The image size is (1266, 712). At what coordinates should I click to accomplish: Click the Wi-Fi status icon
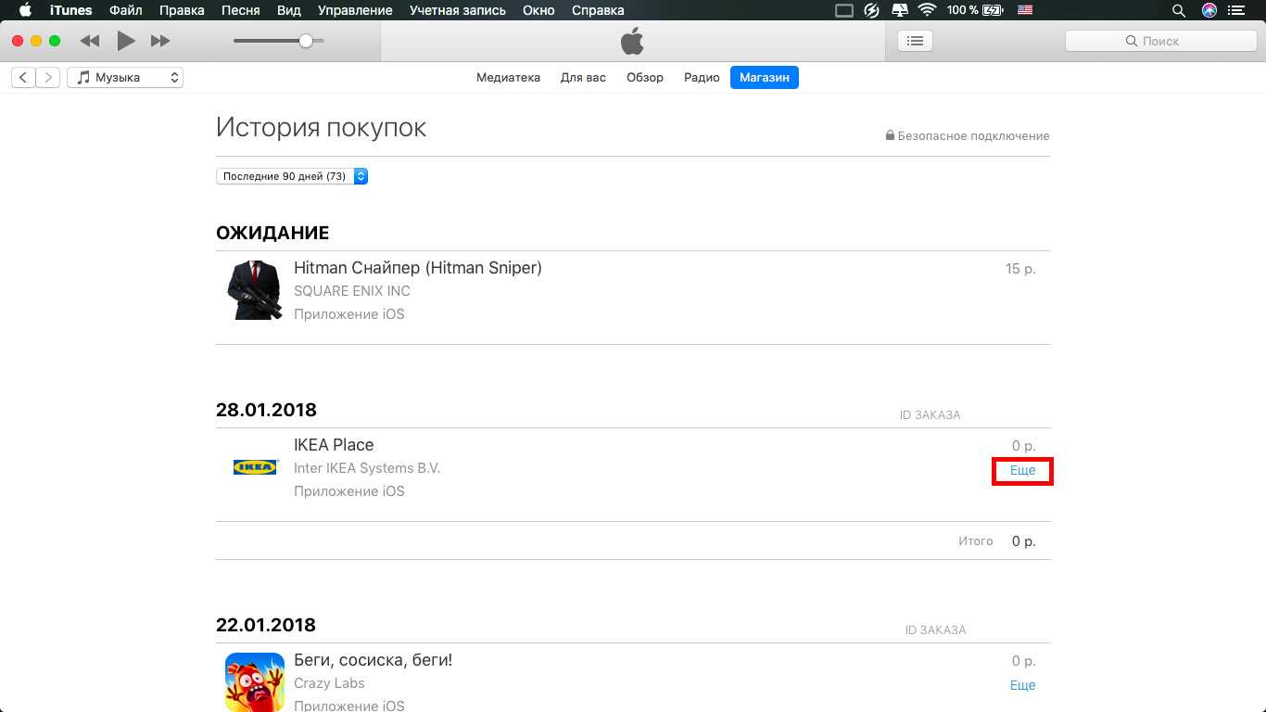927,10
